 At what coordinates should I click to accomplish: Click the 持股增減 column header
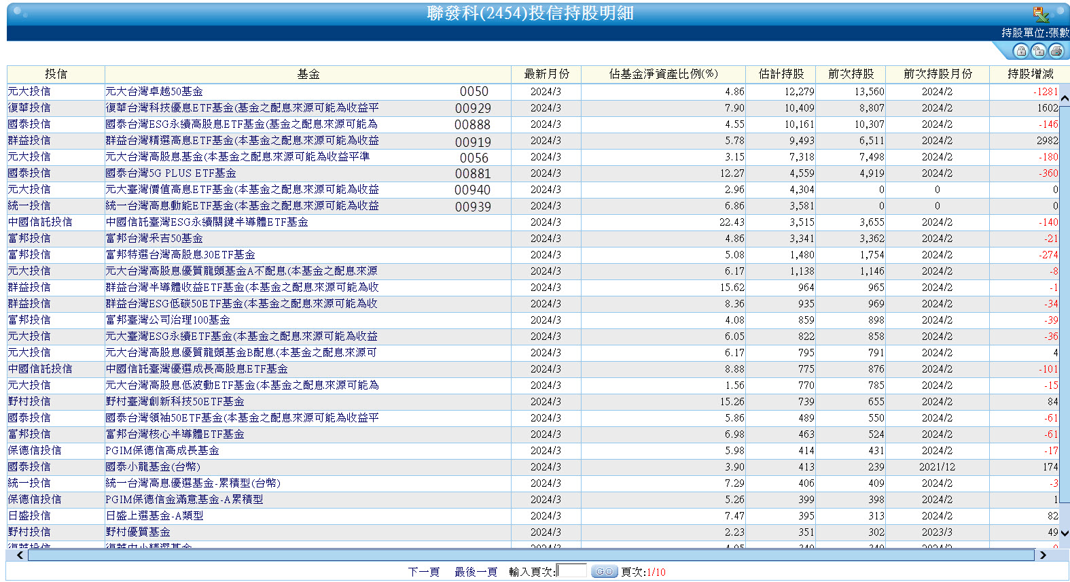pos(1030,74)
